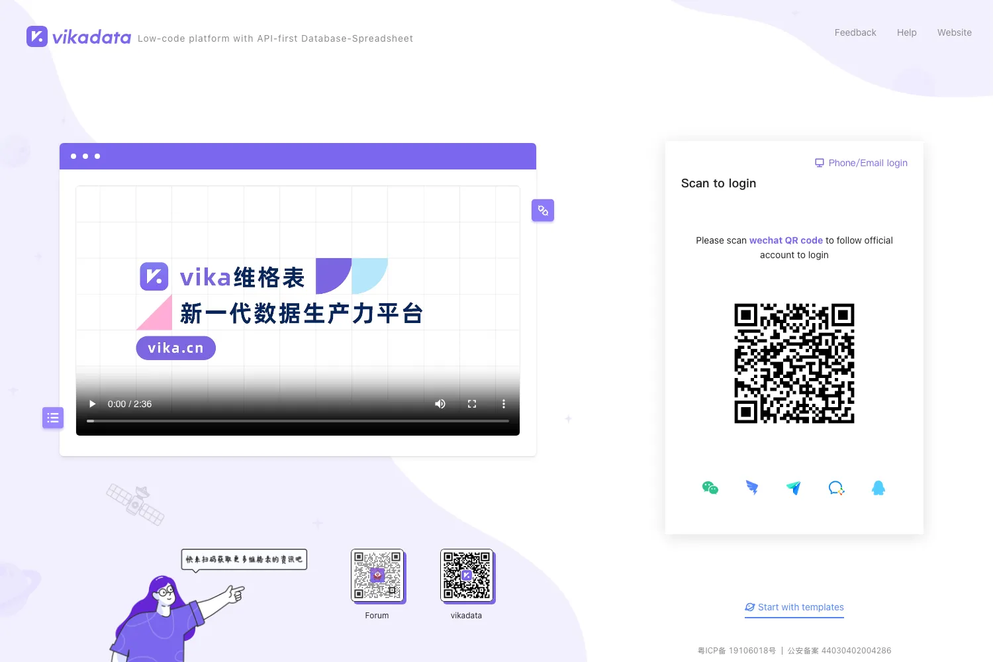The image size is (993, 662).
Task: Click the Low-code platform tagline text
Action: (x=275, y=38)
